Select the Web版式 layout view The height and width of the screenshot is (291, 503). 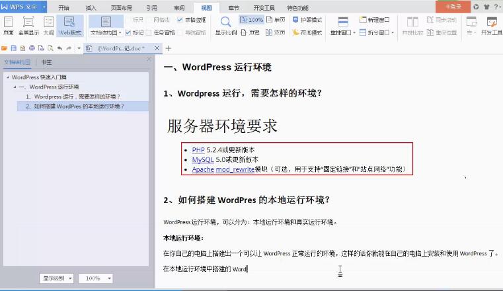[70, 25]
